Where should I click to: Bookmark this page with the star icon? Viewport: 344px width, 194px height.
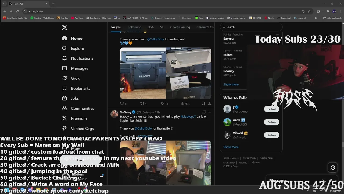click(309, 11)
